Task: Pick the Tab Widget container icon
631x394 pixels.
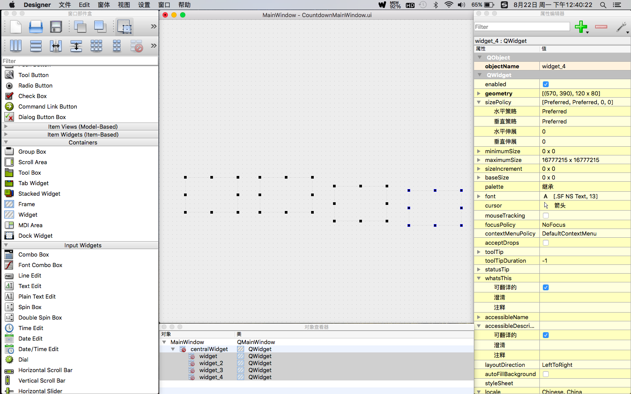Action: coord(9,183)
